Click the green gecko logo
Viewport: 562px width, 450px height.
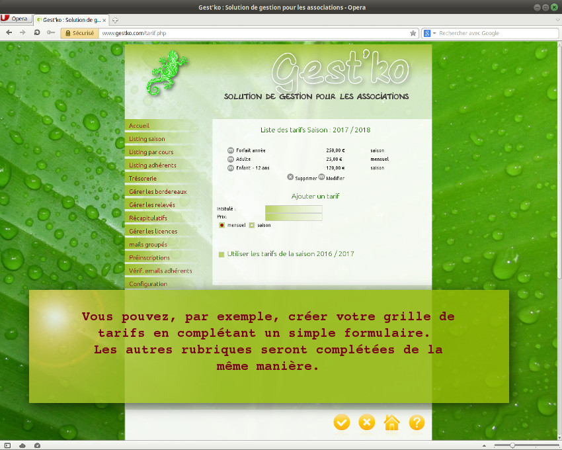(x=167, y=73)
